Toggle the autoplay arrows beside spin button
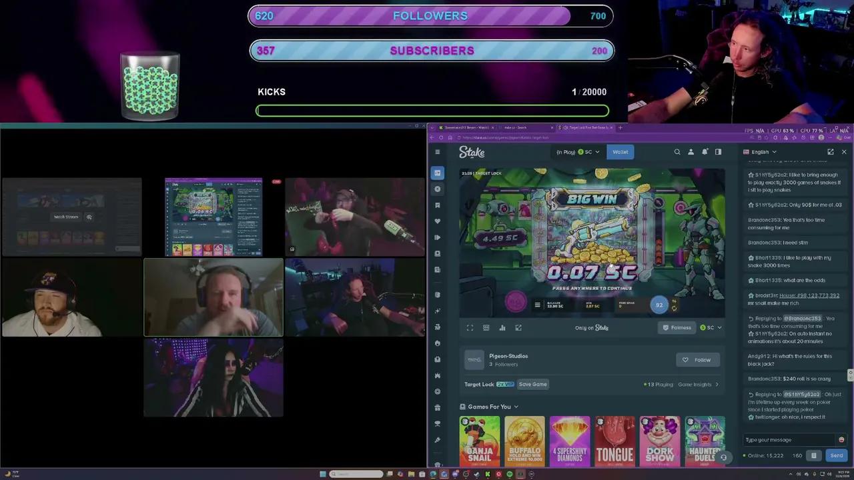The height and width of the screenshot is (480, 854). 674,309
